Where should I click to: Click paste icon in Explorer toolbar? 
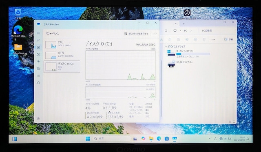click(178, 39)
